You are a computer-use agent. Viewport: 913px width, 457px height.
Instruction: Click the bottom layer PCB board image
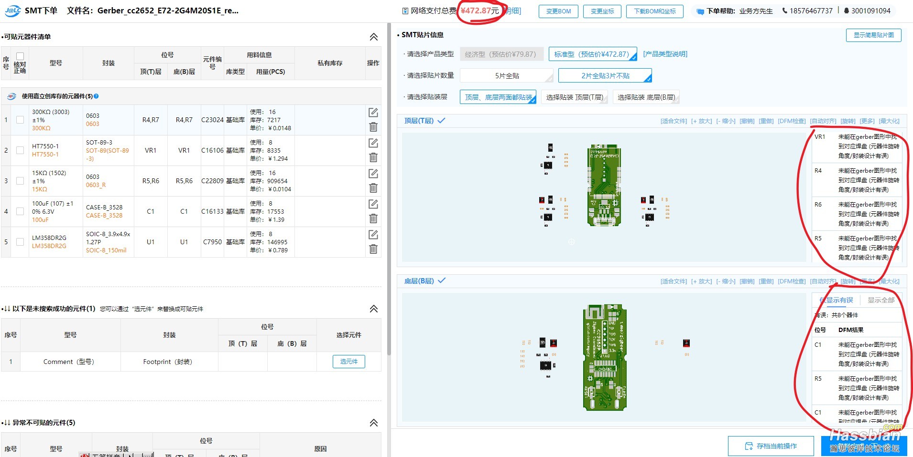pos(605,357)
